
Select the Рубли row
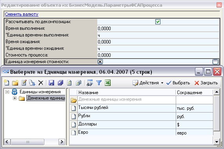[142, 116]
